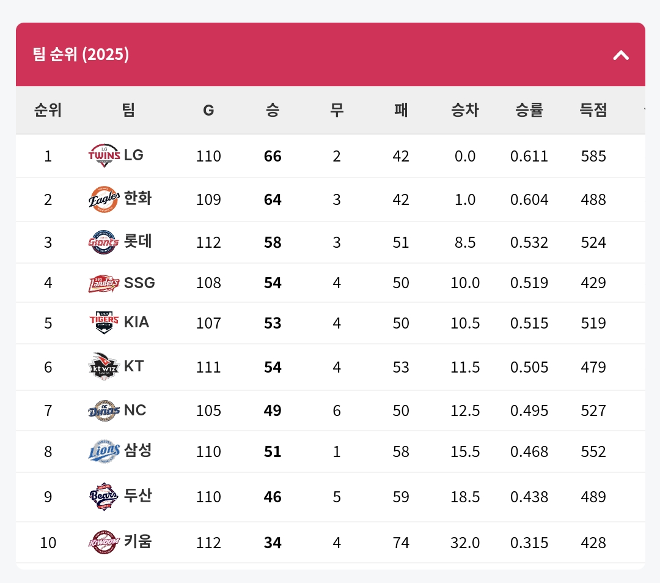The width and height of the screenshot is (660, 583).
Task: Click the Lotte Giants team logo
Action: pyautogui.click(x=104, y=243)
